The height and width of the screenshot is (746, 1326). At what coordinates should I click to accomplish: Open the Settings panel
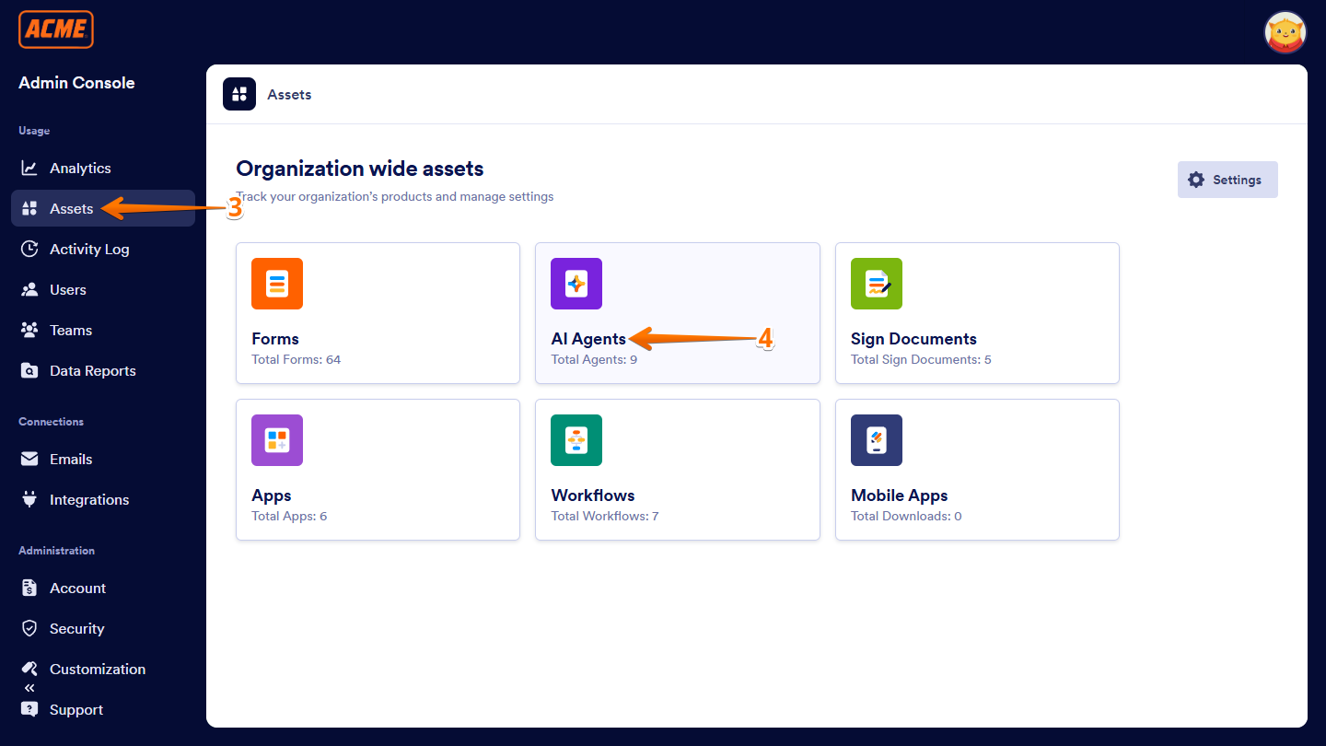pyautogui.click(x=1227, y=180)
